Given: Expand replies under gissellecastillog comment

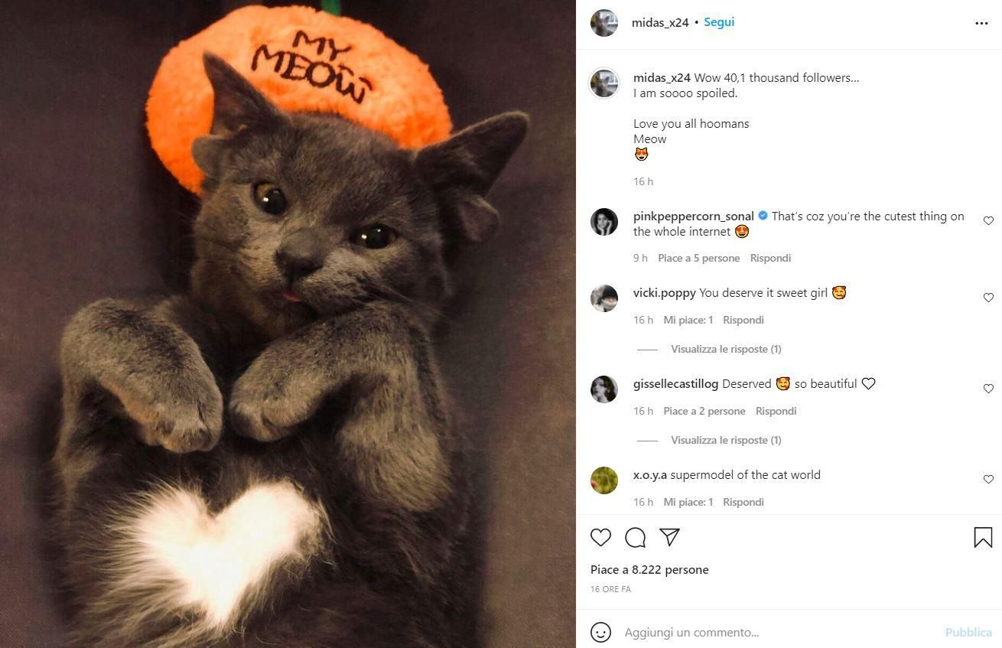Looking at the screenshot, I should coord(726,440).
